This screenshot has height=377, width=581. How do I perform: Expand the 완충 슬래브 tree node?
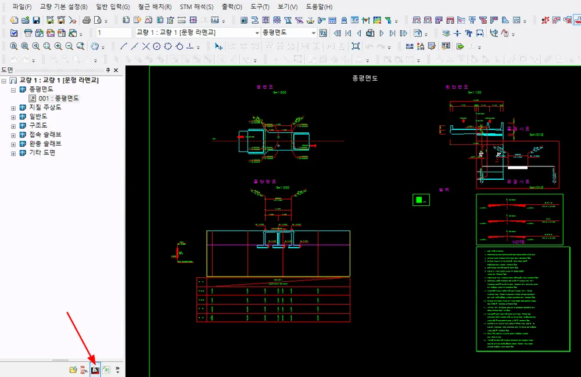coord(13,144)
